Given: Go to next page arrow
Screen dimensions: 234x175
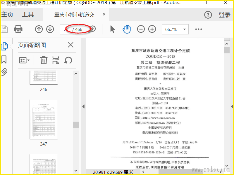Looking at the screenshot, I should click(50, 29).
